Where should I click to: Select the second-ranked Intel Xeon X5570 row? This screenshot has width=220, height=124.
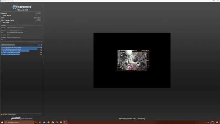click(x=22, y=49)
